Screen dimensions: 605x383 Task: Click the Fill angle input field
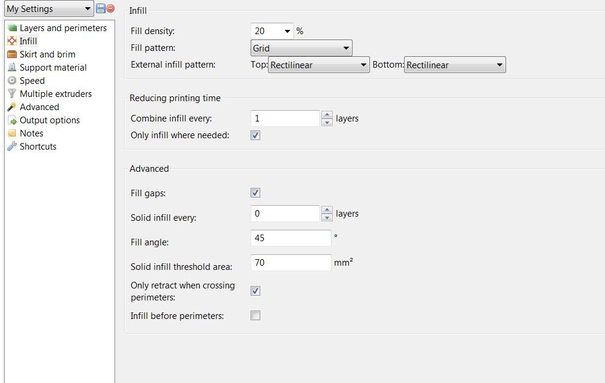(x=291, y=238)
